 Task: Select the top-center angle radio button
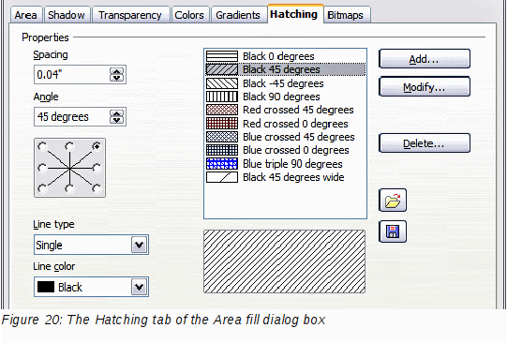pyautogui.click(x=69, y=146)
